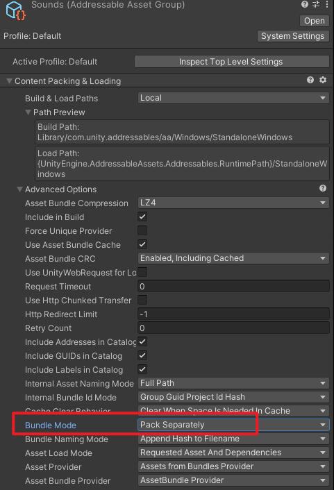Open the preset selector sliders icon
The image size is (334, 490).
tap(316, 4)
